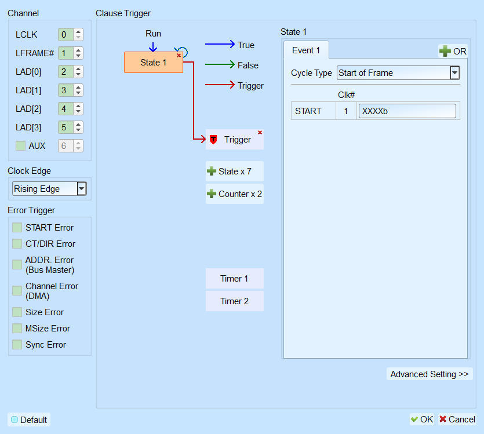This screenshot has width=484, height=434.
Task: Check the START Error trigger option
Action: pos(17,228)
